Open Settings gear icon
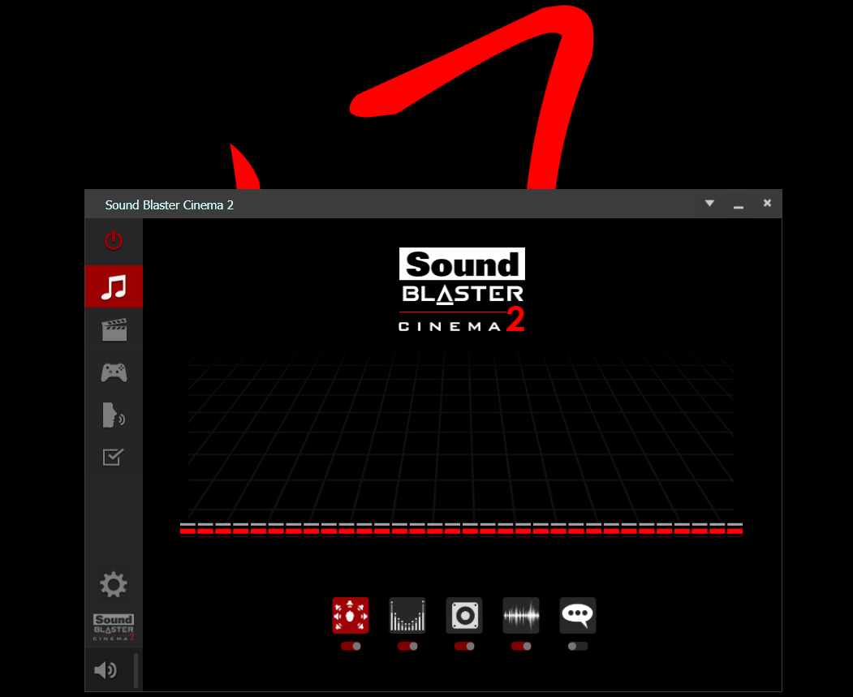 [113, 584]
